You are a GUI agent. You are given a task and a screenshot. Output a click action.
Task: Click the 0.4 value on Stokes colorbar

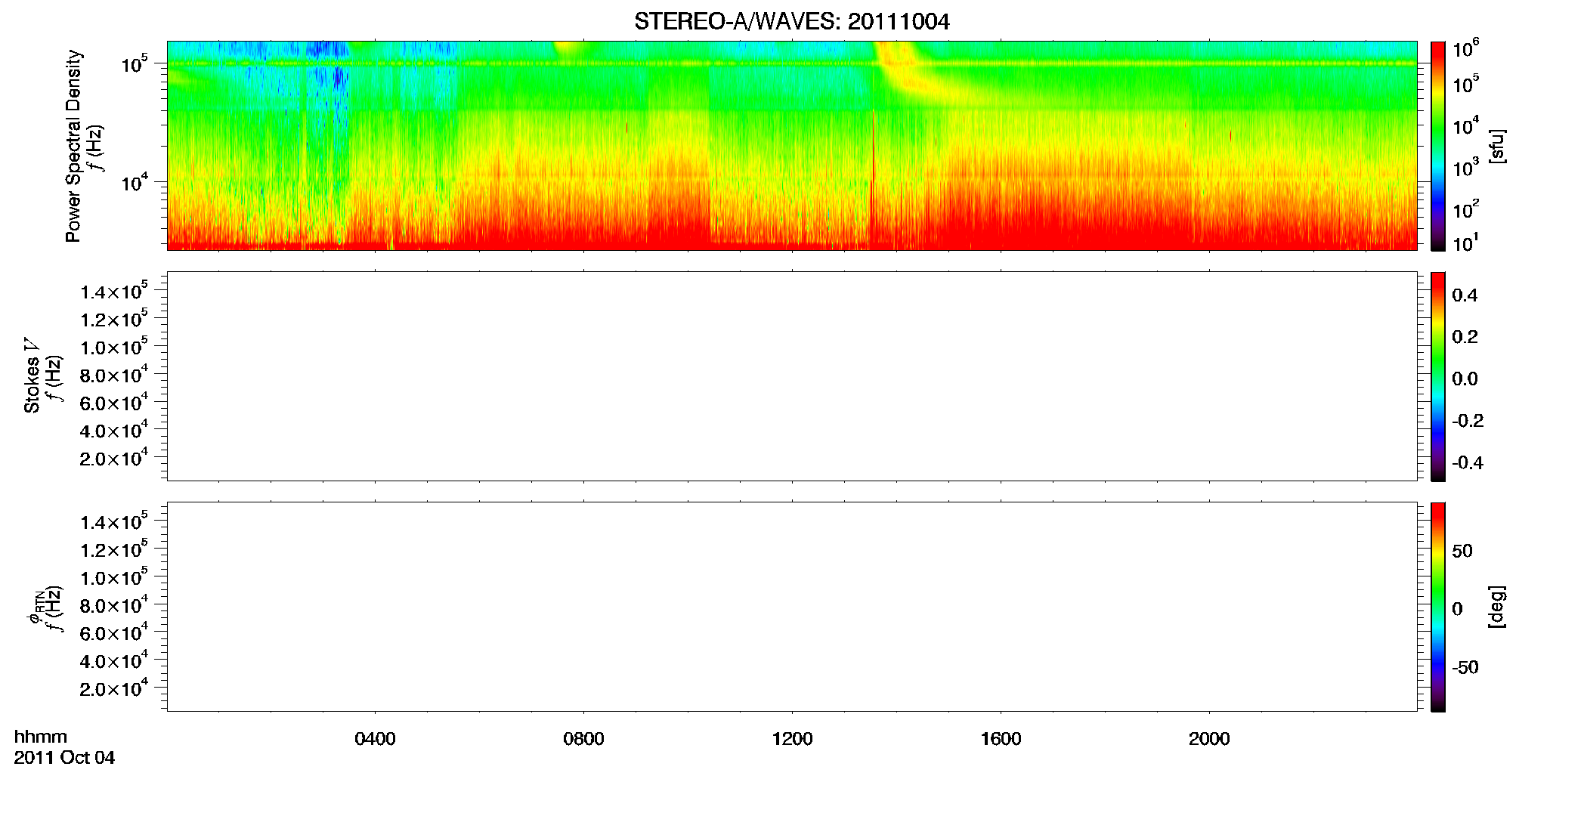point(1465,295)
